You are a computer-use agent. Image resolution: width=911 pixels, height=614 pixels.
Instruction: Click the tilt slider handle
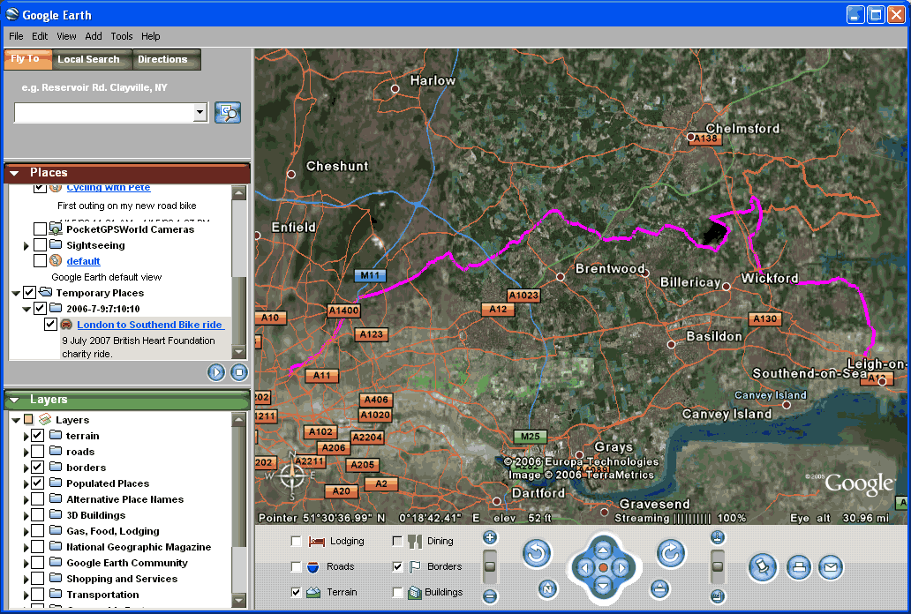point(718,566)
